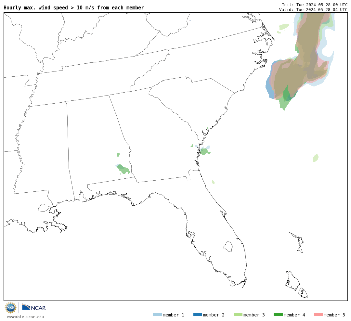Click the member 4 dark green swatch
Screen dimensions: 351x321
click(278, 315)
